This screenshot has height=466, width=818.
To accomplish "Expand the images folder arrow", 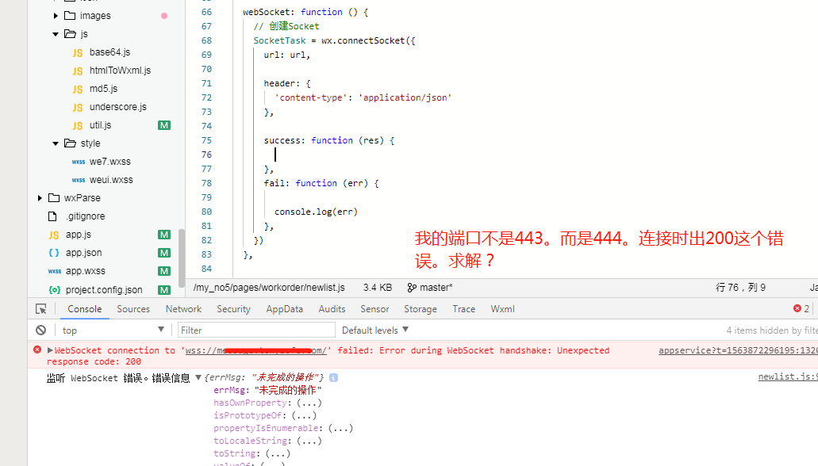I will (56, 16).
